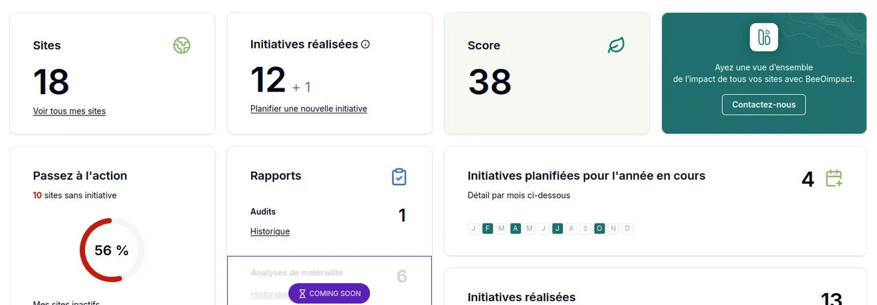
Task: Click the hourglass icon in Coming Soon badge
Action: tap(302, 294)
